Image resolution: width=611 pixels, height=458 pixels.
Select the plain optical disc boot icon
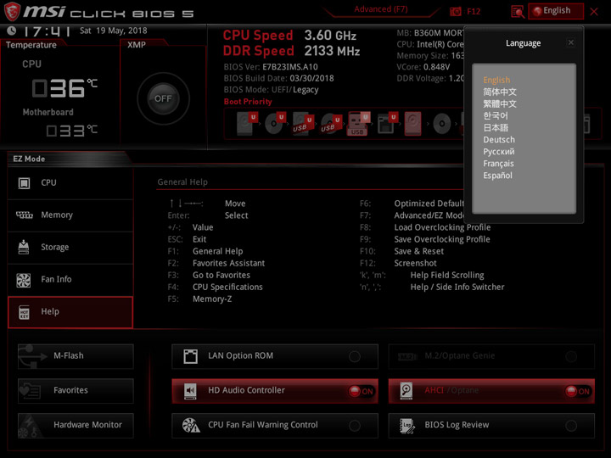442,124
